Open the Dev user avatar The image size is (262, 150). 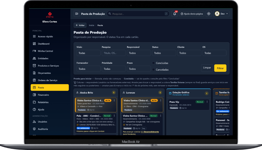click(217, 14)
